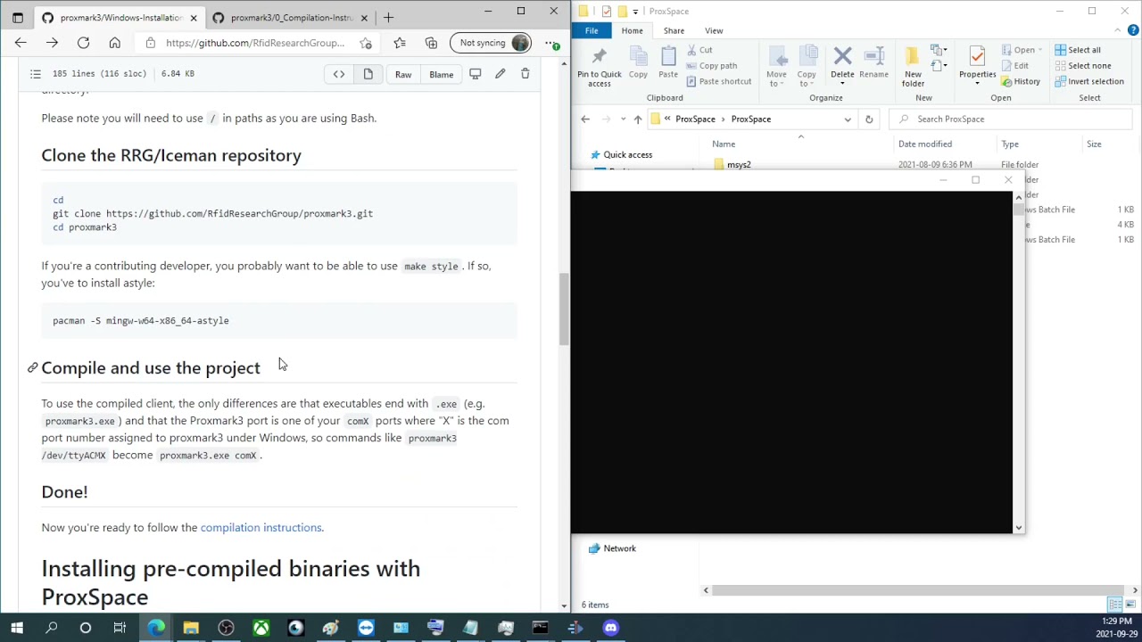Refresh the ProxSpace folder view

click(x=869, y=119)
